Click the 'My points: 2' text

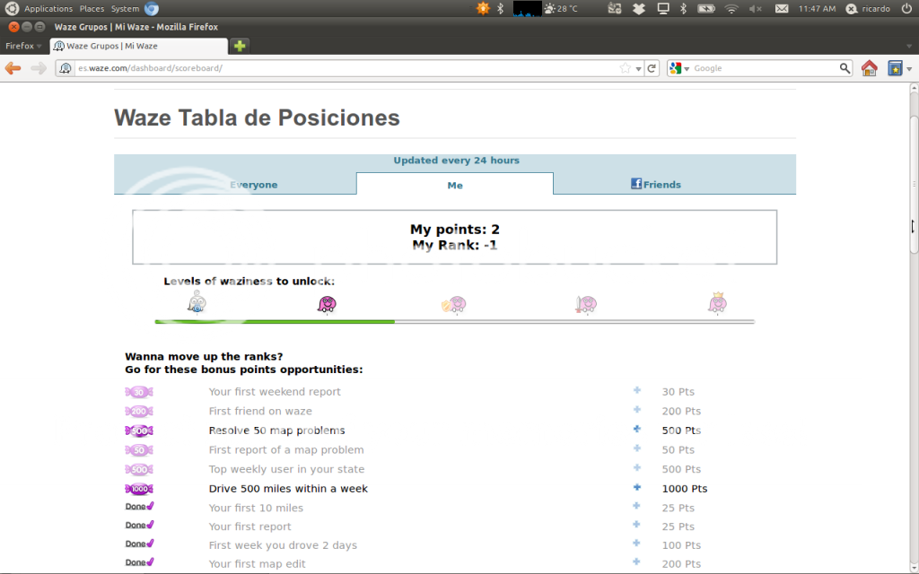click(x=455, y=229)
